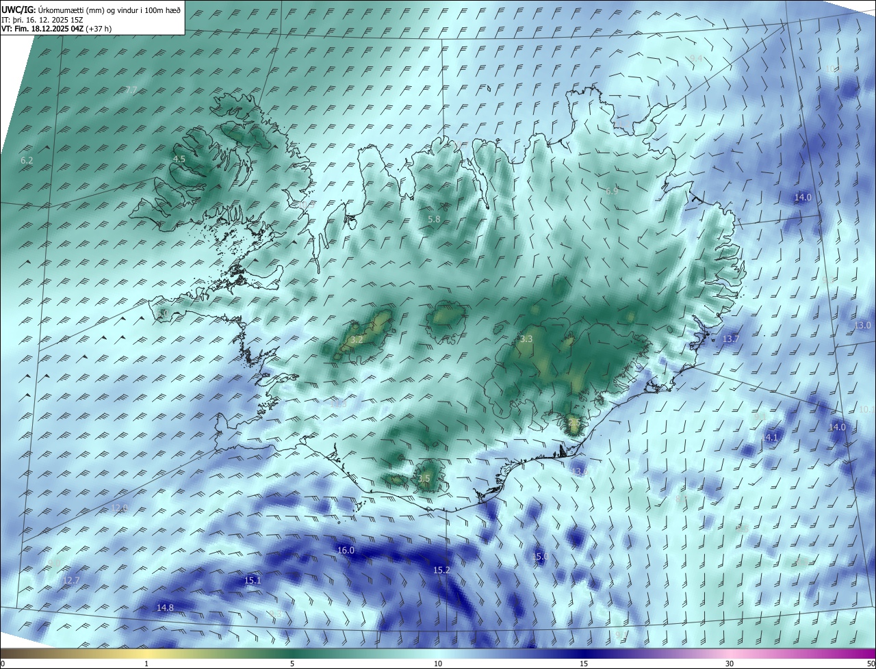Click the '0' tick label on the colour legend

point(3,664)
